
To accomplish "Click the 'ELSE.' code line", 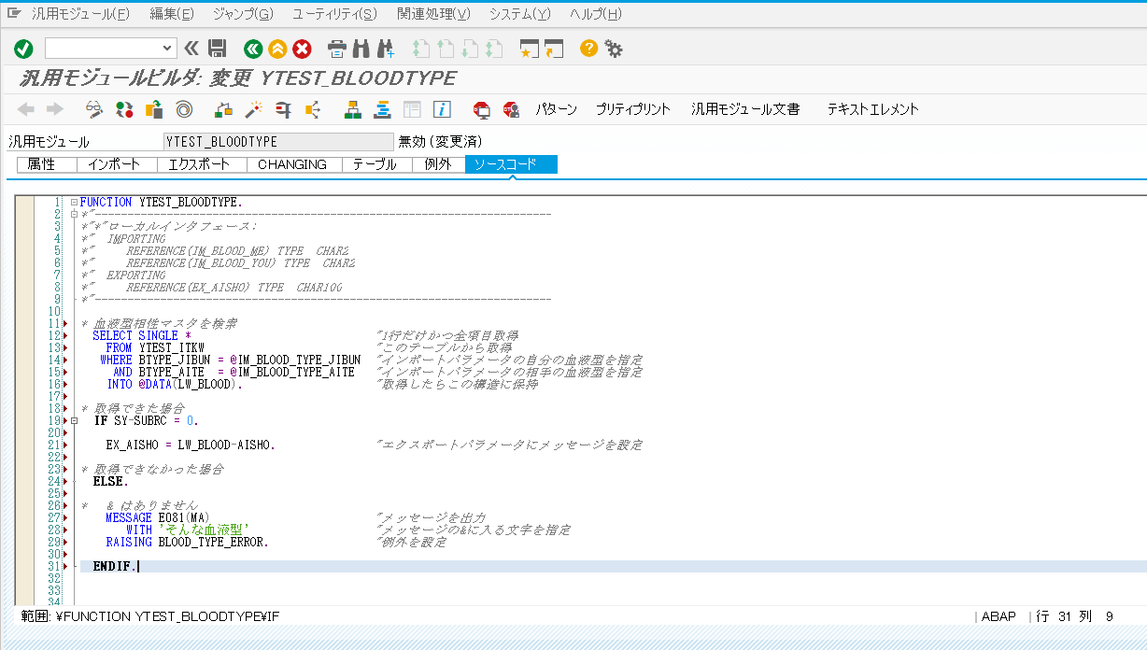I will [x=111, y=482].
